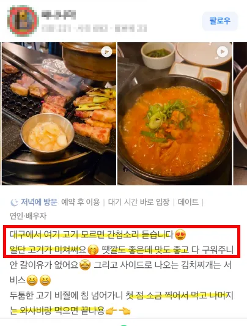
Task: Click the moon icon beside 저녁에 방문
Action: point(14,202)
